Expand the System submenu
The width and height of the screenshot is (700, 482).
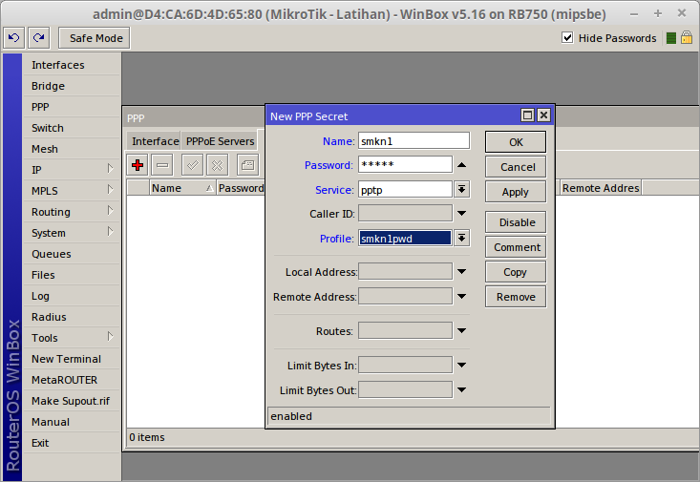click(x=72, y=233)
